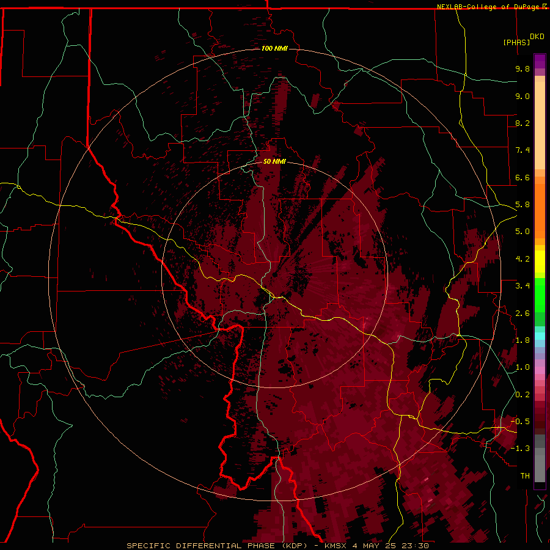Viewport: 550px width, 550px height.
Task: Click the 1.8 value on the color scale
Action: pyautogui.click(x=522, y=340)
